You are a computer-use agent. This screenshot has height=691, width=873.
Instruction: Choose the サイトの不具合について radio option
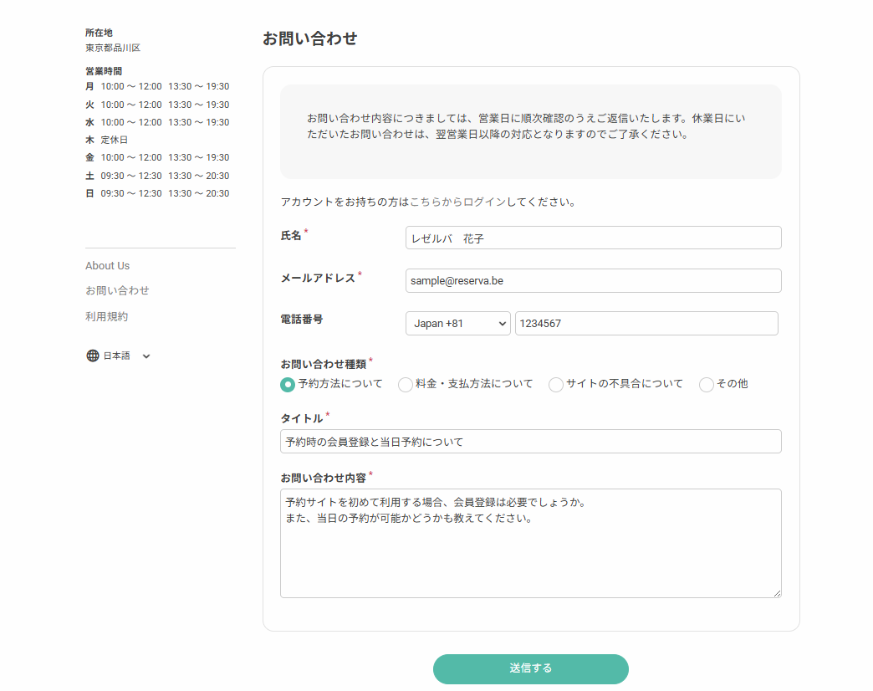pyautogui.click(x=555, y=385)
